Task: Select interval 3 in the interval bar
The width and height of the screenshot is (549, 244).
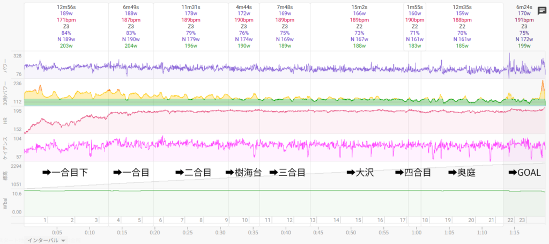Action: 97,220
